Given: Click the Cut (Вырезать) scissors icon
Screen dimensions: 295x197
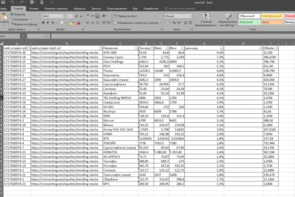Looking at the screenshot, I should point(12,14).
